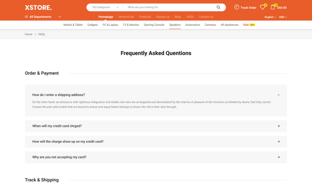Image resolution: width=312 pixels, height=183 pixels.
Task: Expand 'When will my credit card chrged?' question
Action: point(279,126)
